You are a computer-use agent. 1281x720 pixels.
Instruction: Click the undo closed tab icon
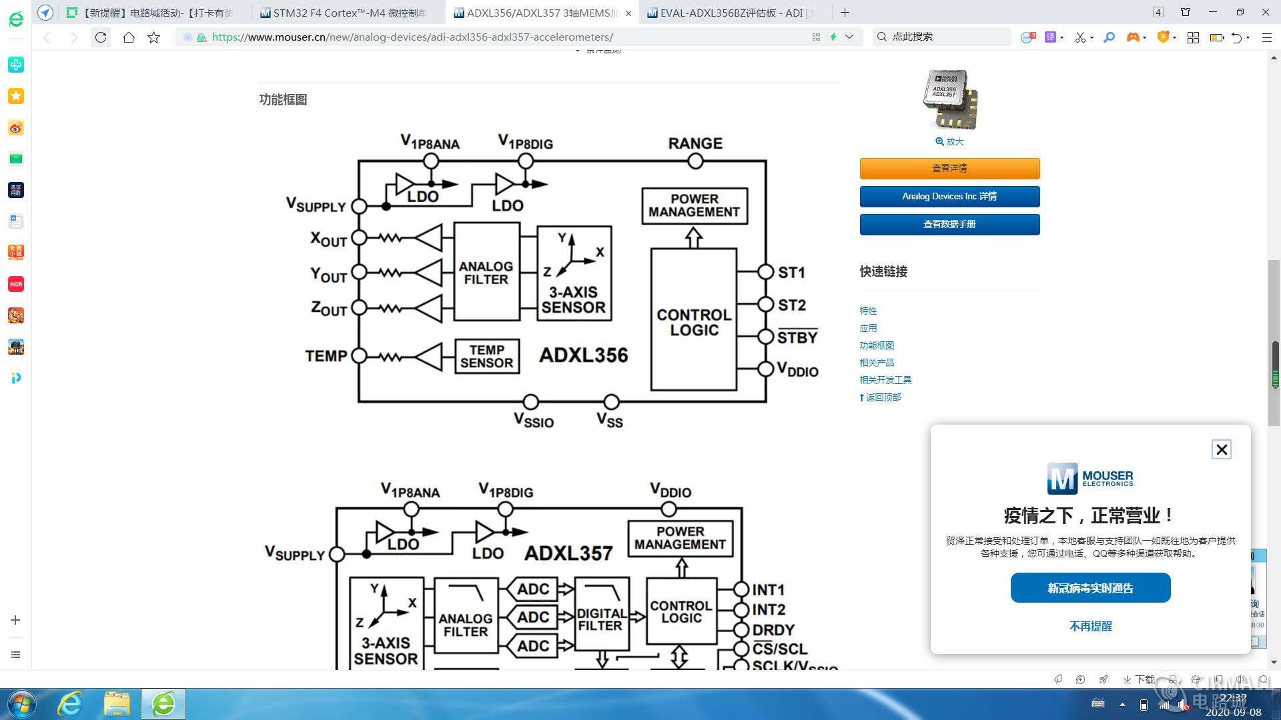pos(1237,37)
